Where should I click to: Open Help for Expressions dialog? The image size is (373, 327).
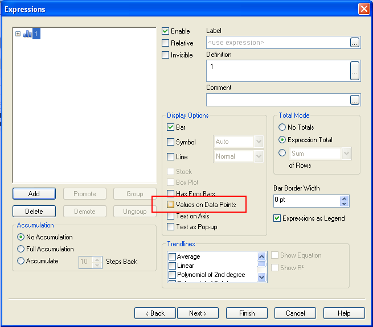pyautogui.click(x=344, y=313)
